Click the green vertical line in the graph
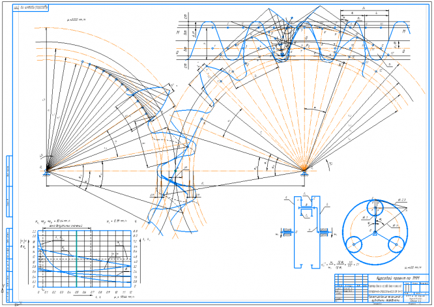Viewport: 434px width, 307px height. (76, 259)
